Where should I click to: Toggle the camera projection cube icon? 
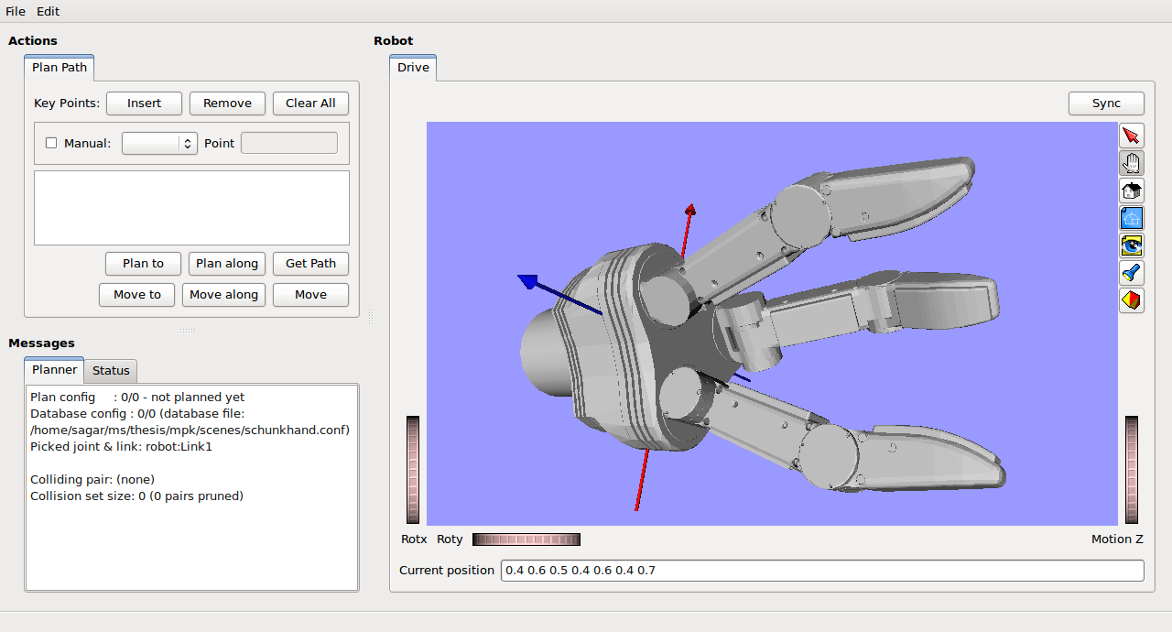pyautogui.click(x=1132, y=300)
